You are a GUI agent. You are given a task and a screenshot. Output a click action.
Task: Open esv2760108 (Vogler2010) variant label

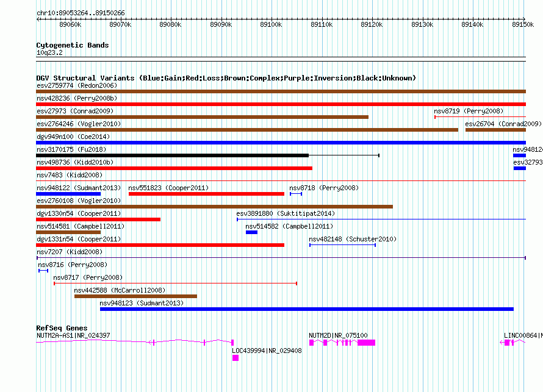pyautogui.click(x=79, y=201)
